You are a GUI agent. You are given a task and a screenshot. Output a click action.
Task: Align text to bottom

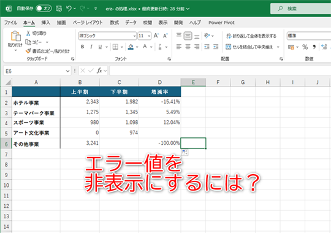tap(197, 36)
